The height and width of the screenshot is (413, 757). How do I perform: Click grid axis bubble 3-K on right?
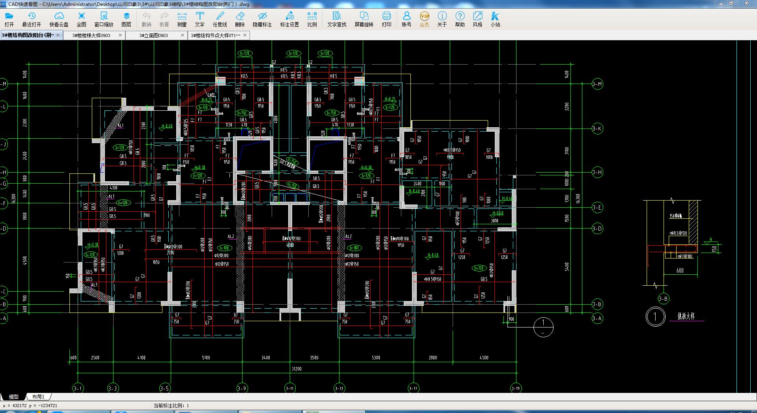point(597,128)
